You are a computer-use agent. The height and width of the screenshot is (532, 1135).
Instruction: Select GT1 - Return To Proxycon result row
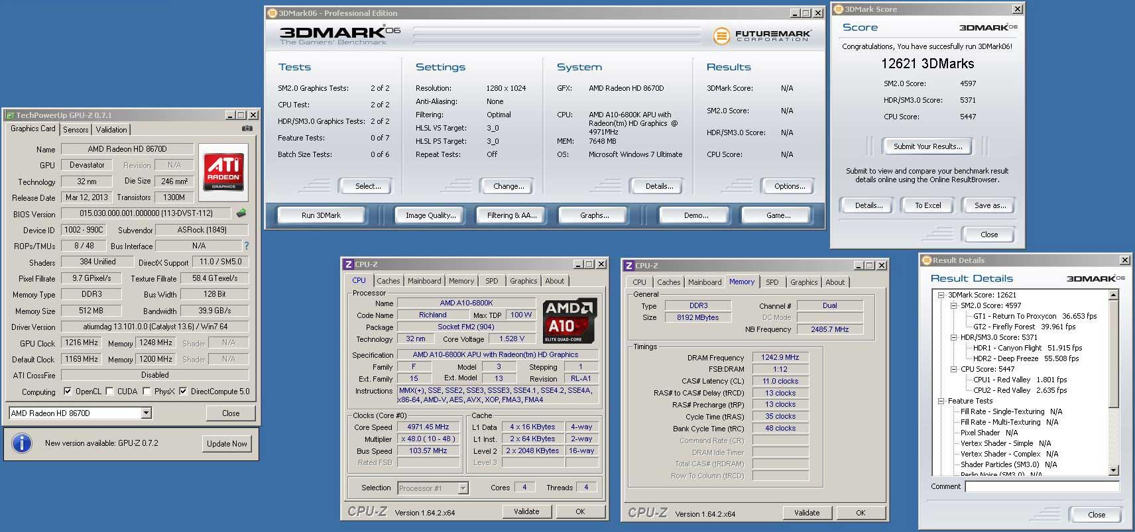tap(1035, 316)
